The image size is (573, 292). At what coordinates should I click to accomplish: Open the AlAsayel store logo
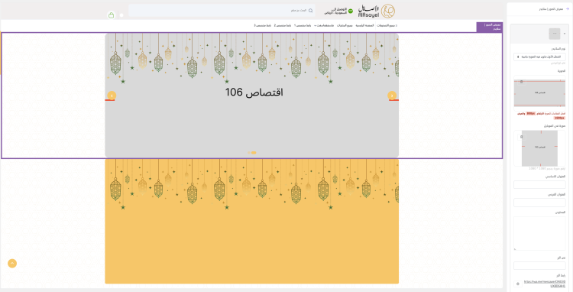tap(377, 11)
